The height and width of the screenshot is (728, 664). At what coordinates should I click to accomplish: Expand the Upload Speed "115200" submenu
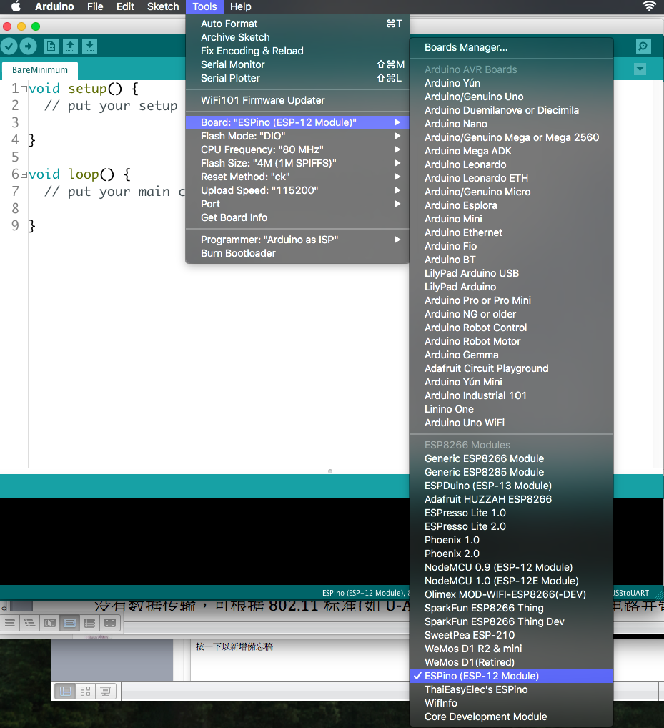297,190
